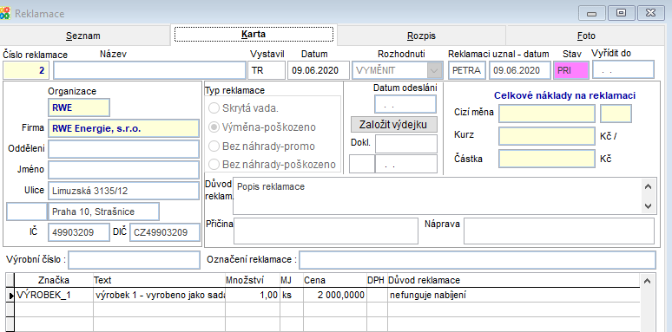Click scroll down arrow in Důvod reklamace box

pos(648,205)
